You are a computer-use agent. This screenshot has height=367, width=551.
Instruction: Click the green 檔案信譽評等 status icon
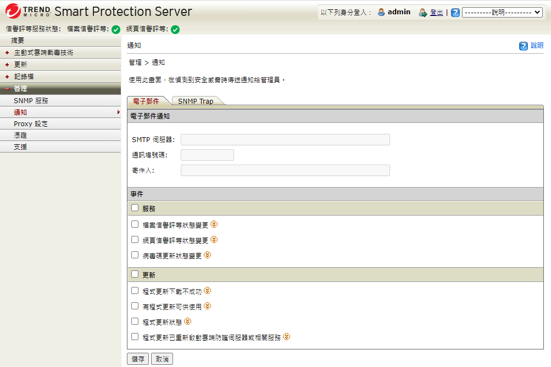pyautogui.click(x=116, y=30)
